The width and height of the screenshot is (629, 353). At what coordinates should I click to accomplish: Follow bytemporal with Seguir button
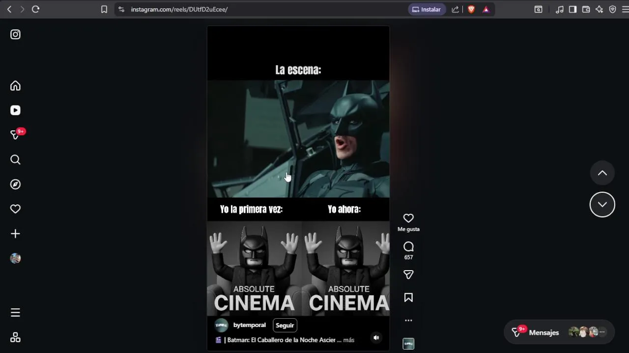point(285,325)
